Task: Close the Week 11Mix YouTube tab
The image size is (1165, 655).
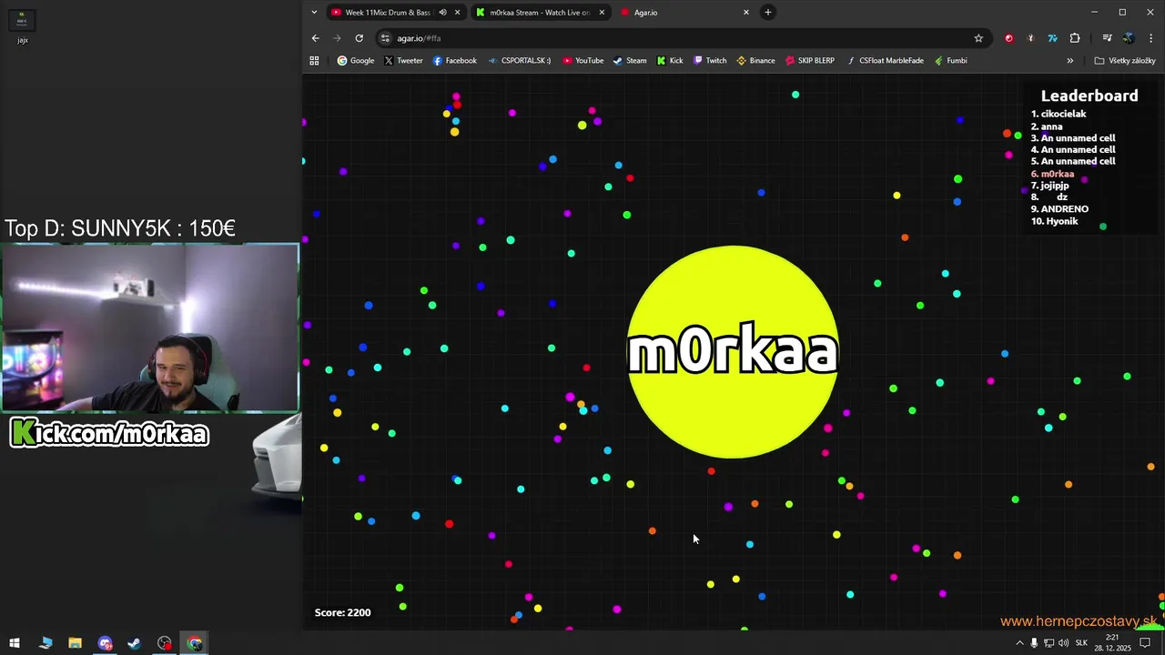Action: click(457, 12)
